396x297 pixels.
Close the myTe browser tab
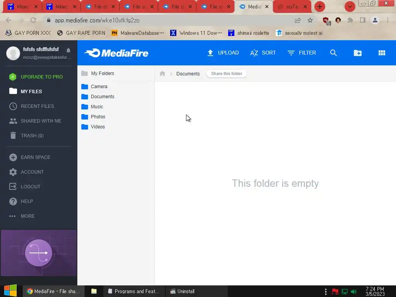306,7
